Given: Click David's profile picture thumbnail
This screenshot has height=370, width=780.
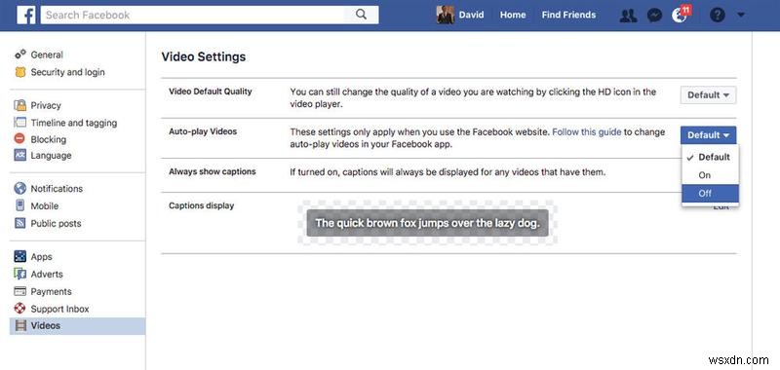Looking at the screenshot, I should [x=446, y=15].
